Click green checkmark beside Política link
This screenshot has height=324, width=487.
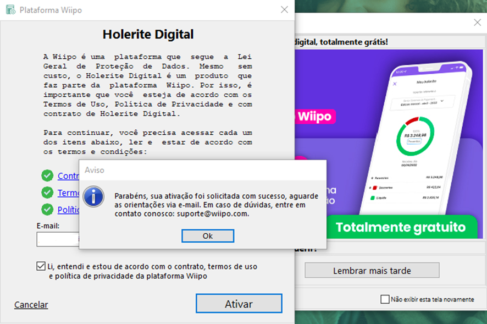coord(47,209)
